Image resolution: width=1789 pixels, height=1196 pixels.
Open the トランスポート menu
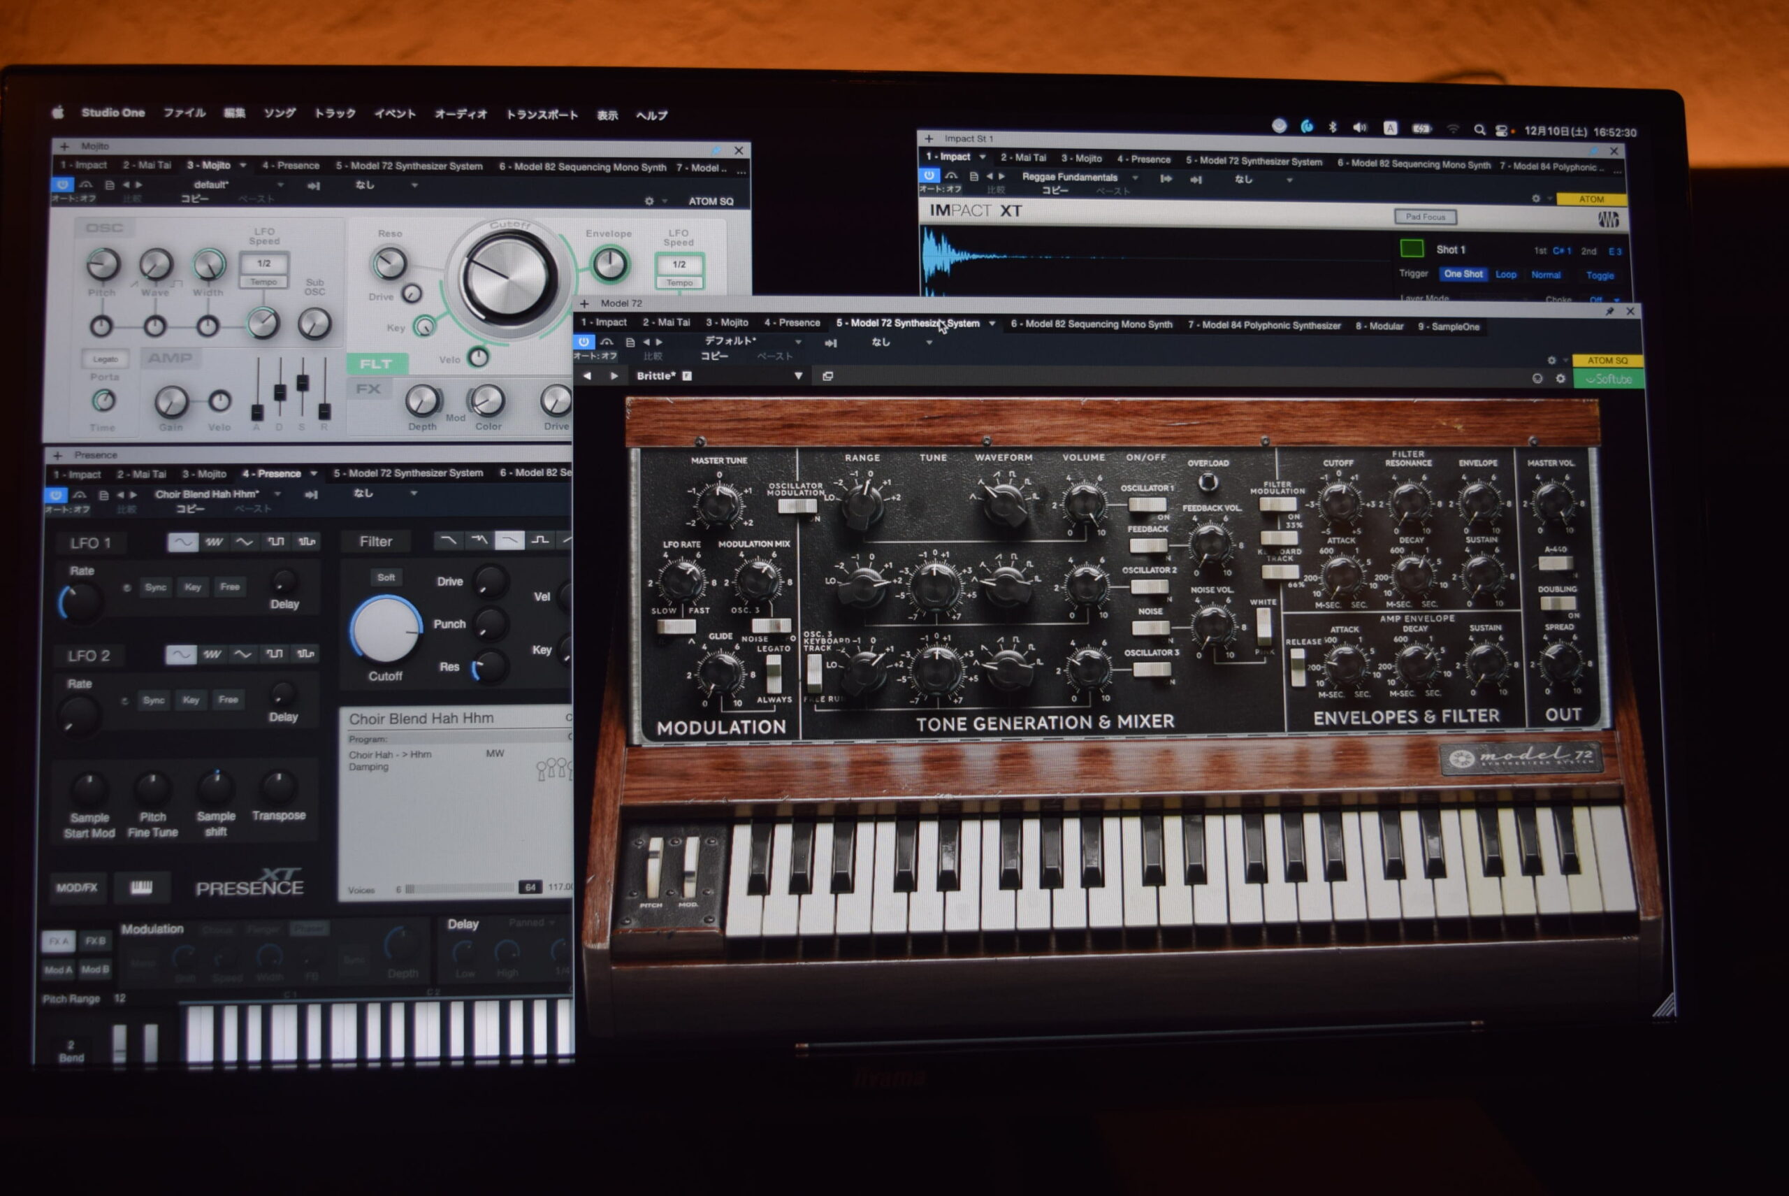[542, 115]
